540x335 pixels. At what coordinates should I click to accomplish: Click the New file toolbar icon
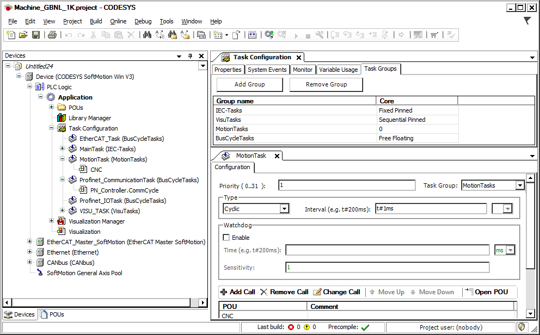(11, 35)
